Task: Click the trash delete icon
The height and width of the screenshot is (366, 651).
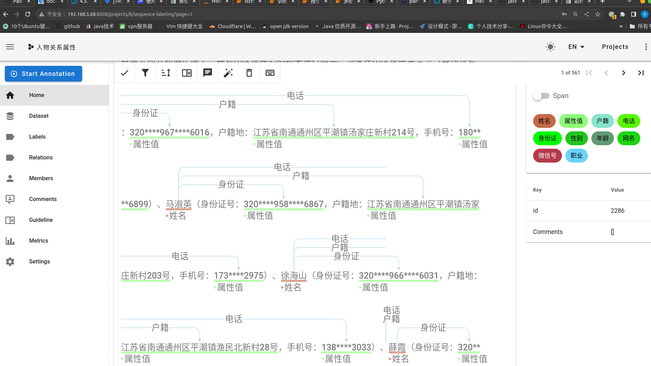Action: pyautogui.click(x=249, y=73)
